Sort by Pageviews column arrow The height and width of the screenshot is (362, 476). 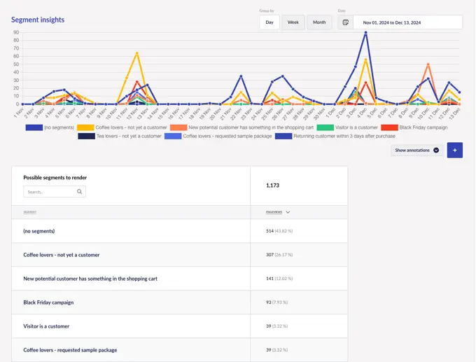(288, 211)
